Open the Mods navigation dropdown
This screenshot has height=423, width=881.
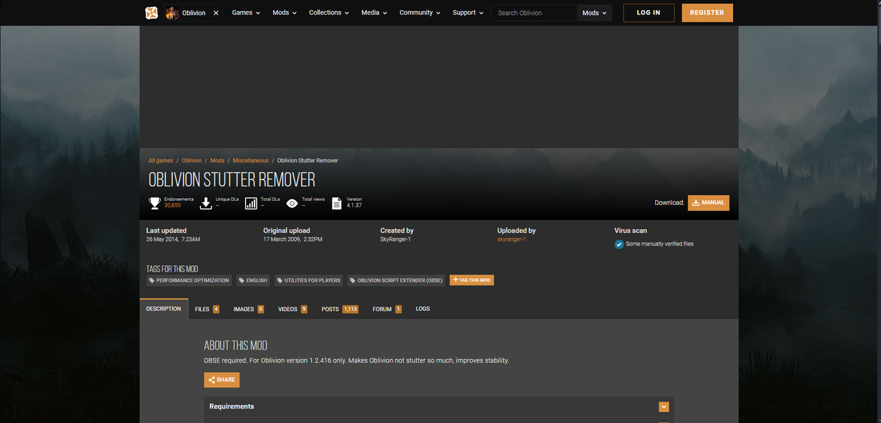pyautogui.click(x=284, y=12)
